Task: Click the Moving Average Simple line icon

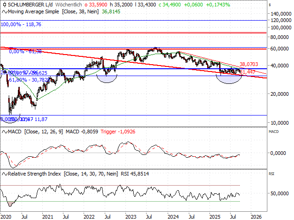Action: (5, 12)
